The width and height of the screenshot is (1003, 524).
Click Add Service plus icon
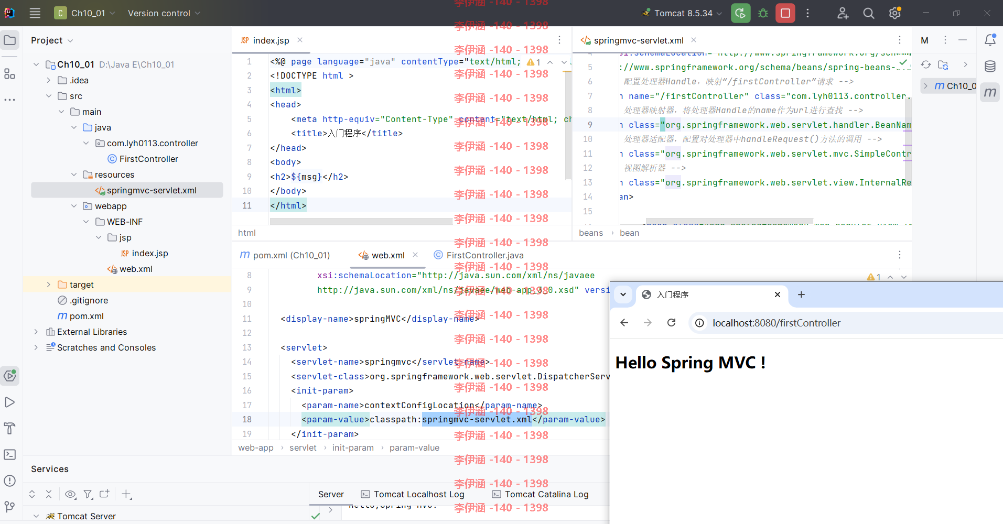(x=126, y=494)
